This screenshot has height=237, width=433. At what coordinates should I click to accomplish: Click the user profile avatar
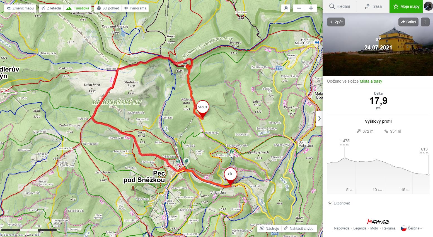pyautogui.click(x=428, y=6)
